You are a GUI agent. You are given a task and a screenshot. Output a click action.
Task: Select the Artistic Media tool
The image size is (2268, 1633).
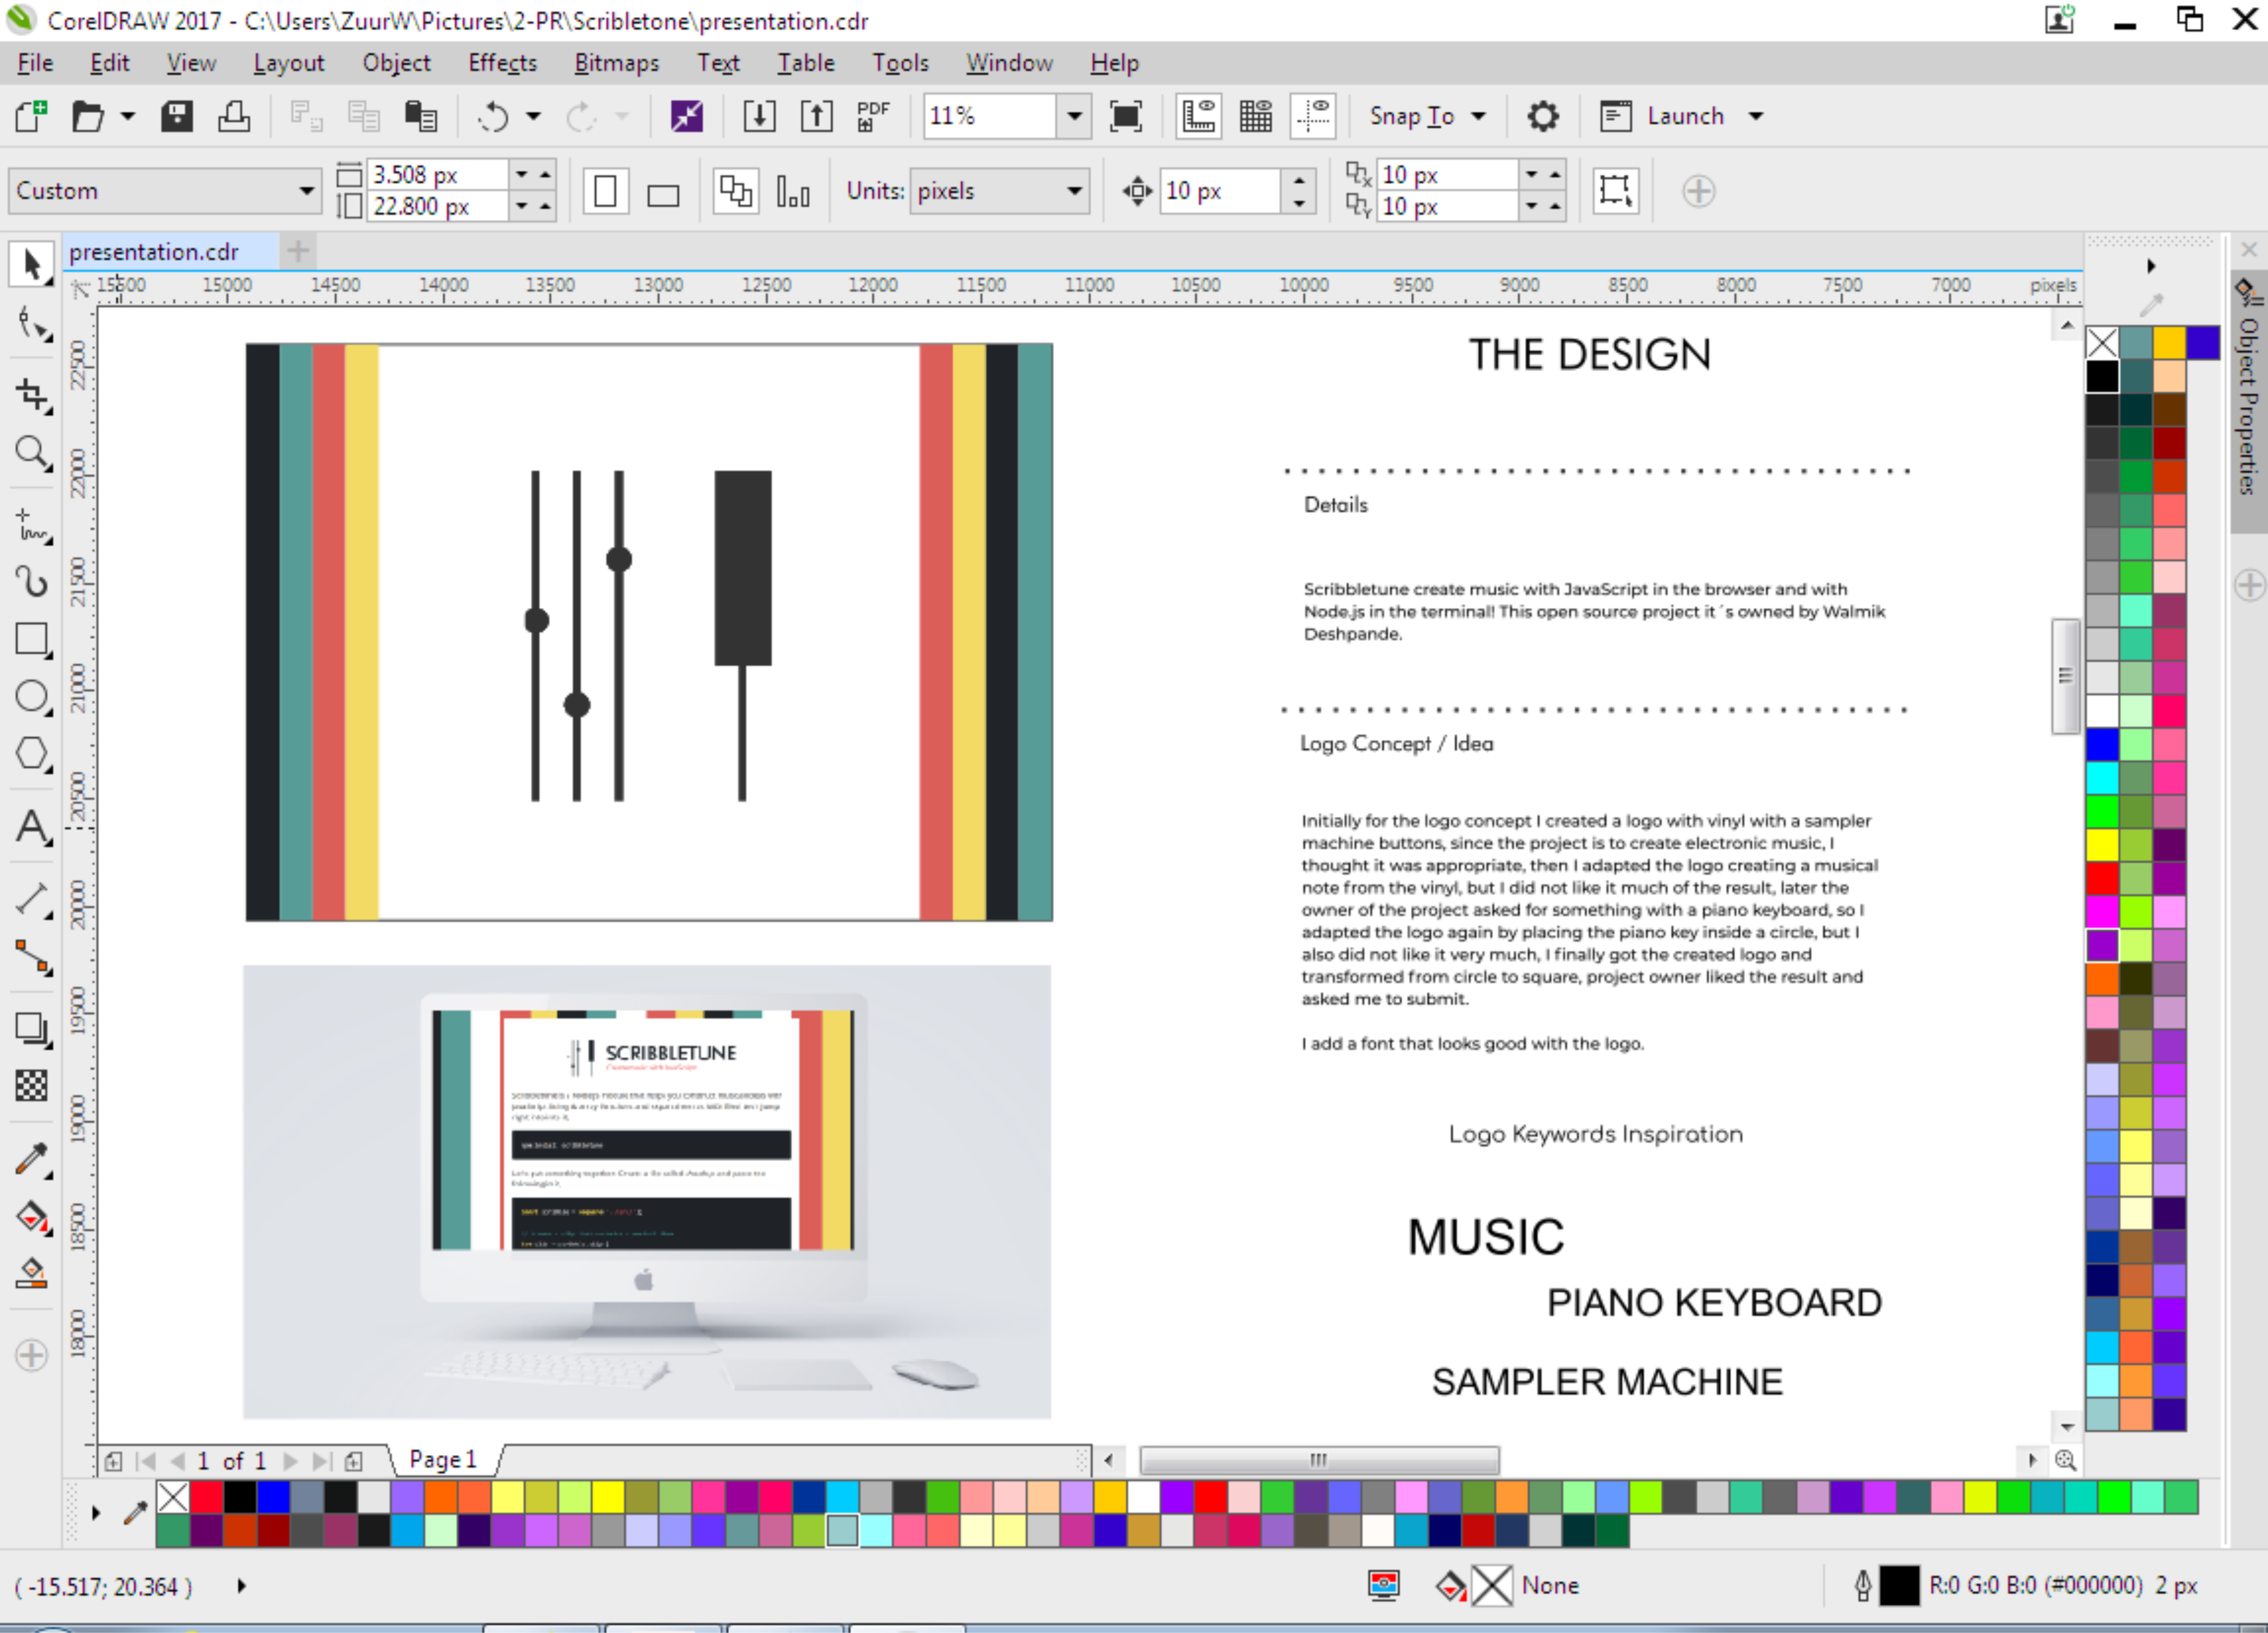31,581
